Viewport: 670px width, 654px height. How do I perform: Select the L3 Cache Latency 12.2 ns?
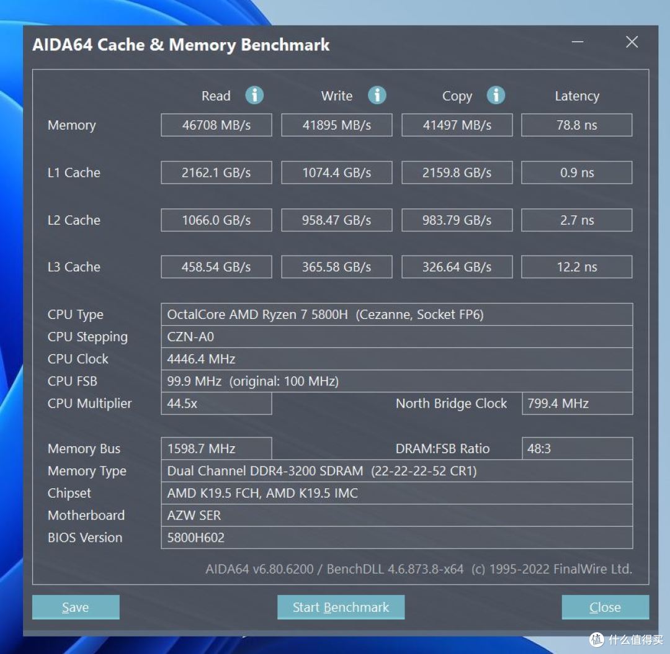click(x=577, y=267)
